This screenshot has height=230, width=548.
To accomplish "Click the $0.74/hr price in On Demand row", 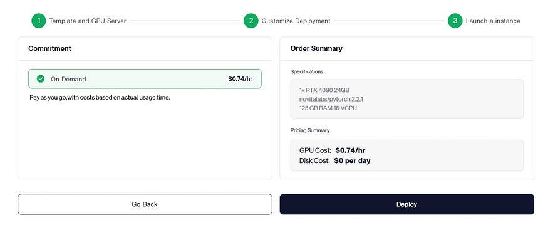I will pyautogui.click(x=240, y=79).
